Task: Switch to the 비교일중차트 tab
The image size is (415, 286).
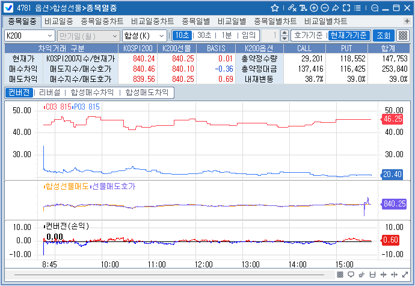Action: [x=152, y=21]
